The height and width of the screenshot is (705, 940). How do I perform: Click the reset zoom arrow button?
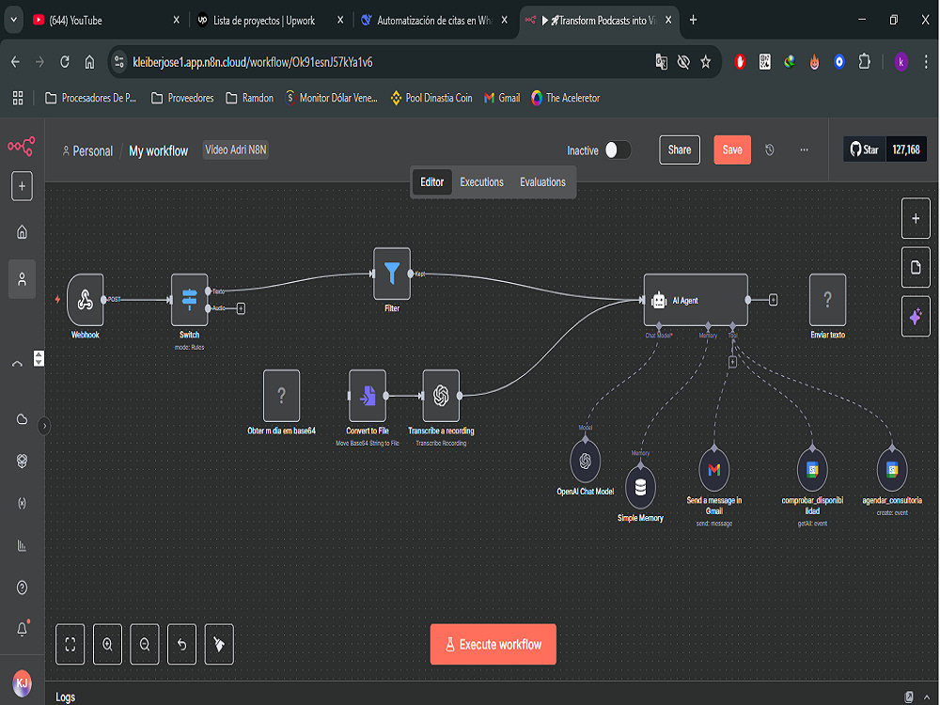(x=181, y=645)
